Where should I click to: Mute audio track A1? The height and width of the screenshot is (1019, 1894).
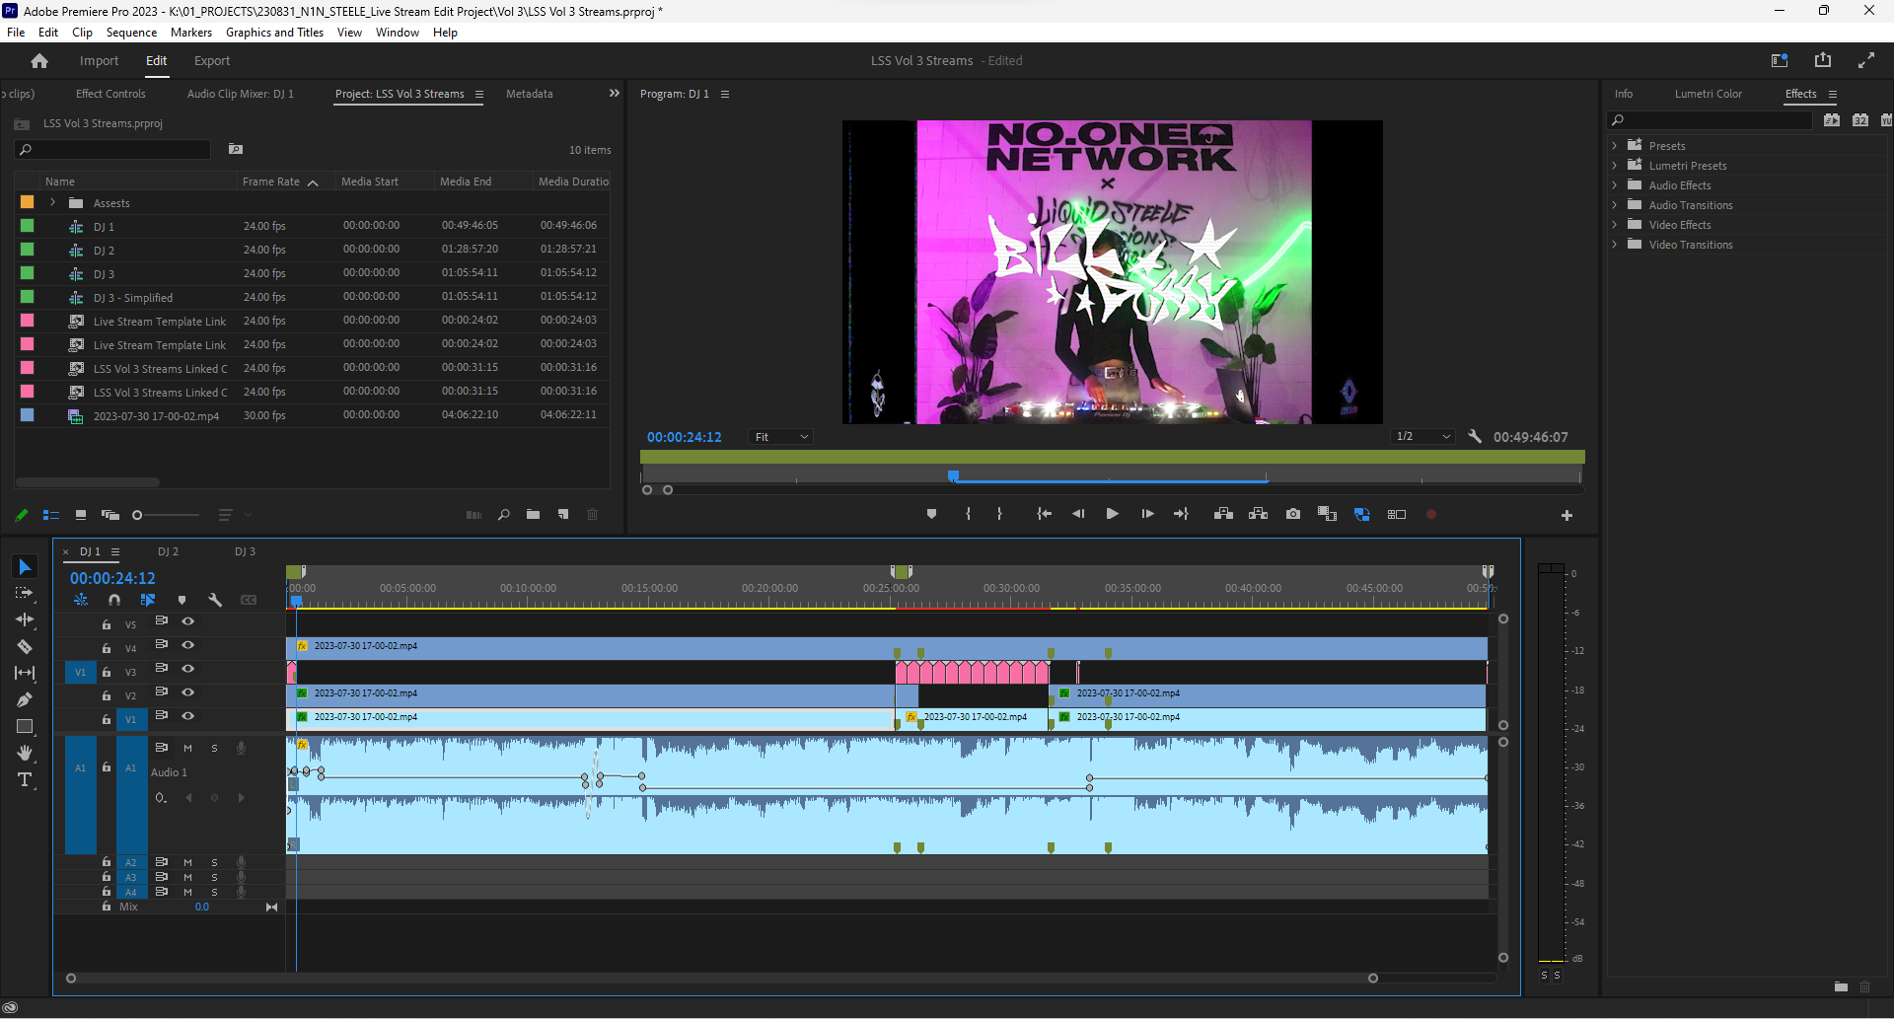[187, 748]
